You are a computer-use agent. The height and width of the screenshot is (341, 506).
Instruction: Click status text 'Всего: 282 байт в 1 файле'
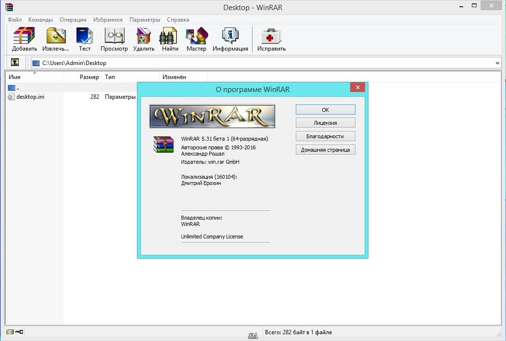[298, 332]
